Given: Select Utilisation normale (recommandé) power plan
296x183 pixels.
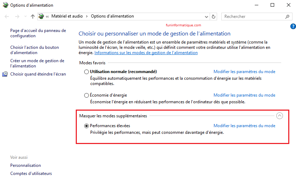Looking at the screenshot, I should pyautogui.click(x=87, y=72).
